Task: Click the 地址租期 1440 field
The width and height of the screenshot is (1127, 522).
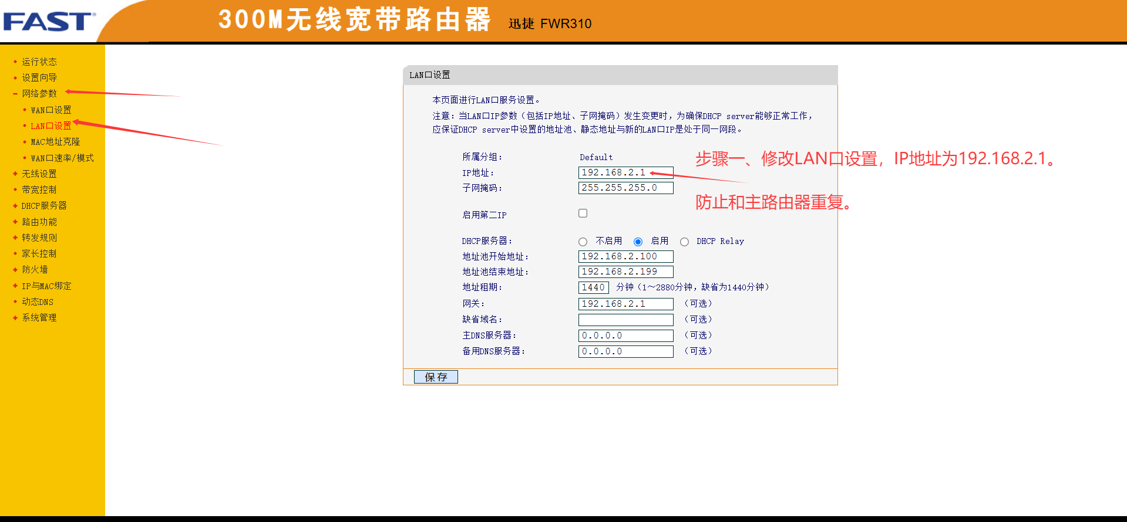Action: coord(593,287)
